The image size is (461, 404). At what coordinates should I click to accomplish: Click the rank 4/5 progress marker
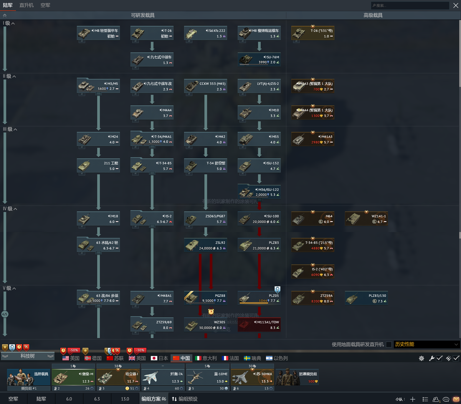point(5,314)
